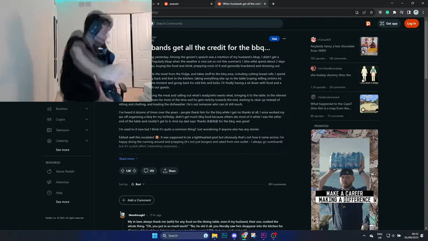This screenshot has height=241, width=428.
Task: Open Premiere Pro from the taskbar
Action: (x=263, y=236)
